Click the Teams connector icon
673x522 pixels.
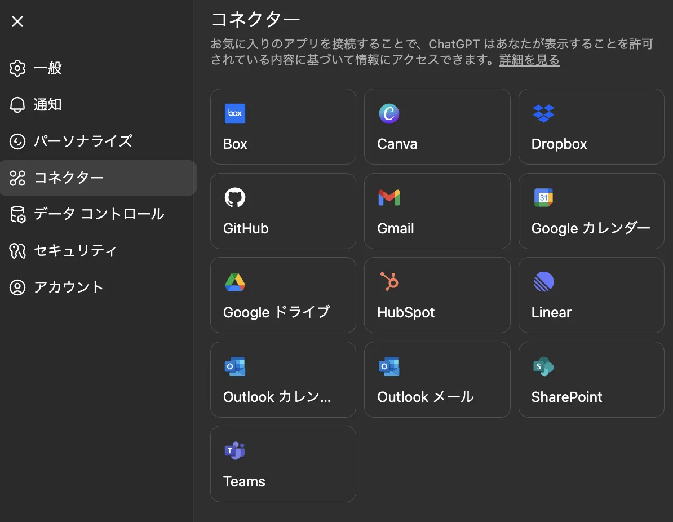click(235, 451)
